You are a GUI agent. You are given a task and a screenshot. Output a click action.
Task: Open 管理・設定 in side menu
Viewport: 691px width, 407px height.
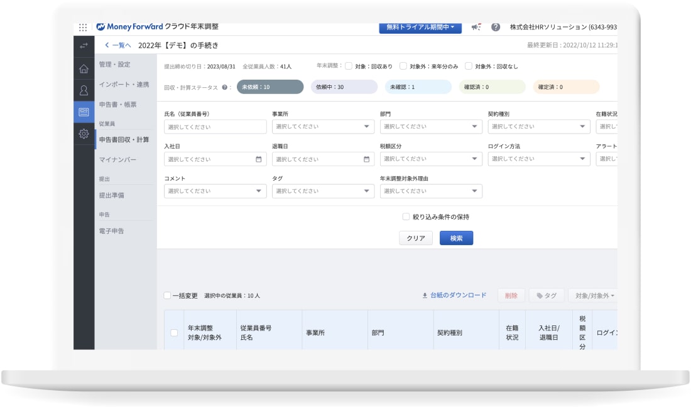click(x=114, y=64)
